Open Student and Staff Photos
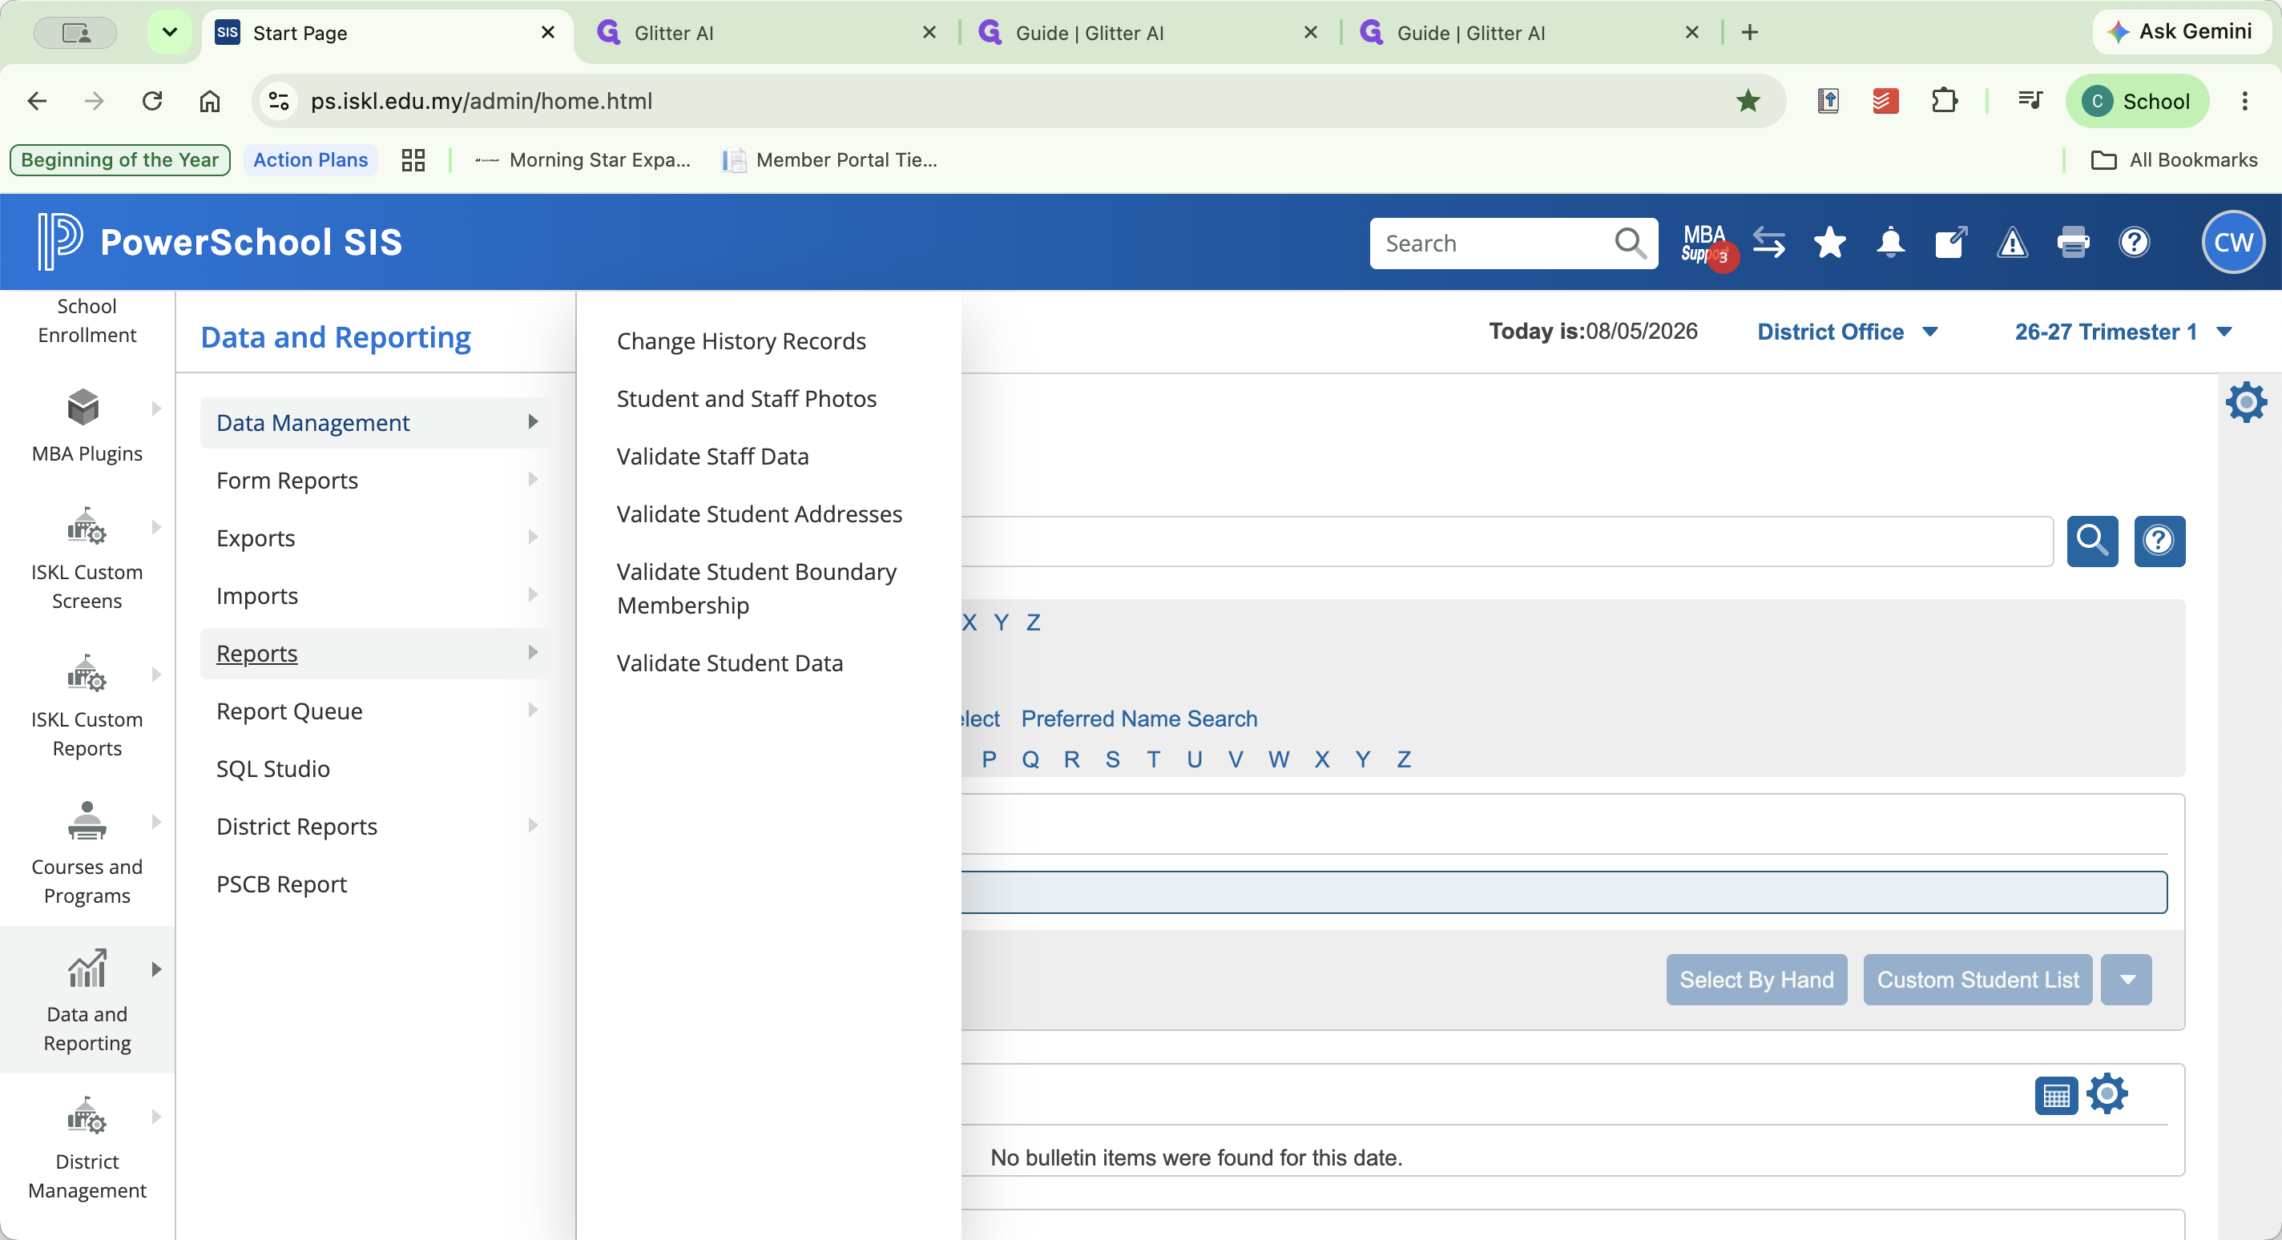This screenshot has height=1240, width=2282. tap(746, 399)
